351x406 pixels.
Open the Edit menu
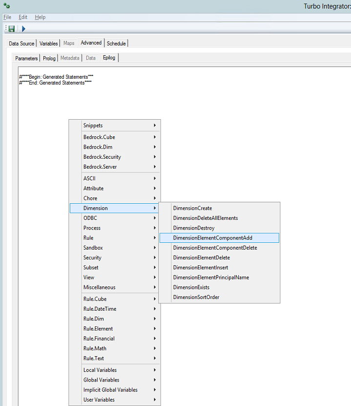pos(23,17)
